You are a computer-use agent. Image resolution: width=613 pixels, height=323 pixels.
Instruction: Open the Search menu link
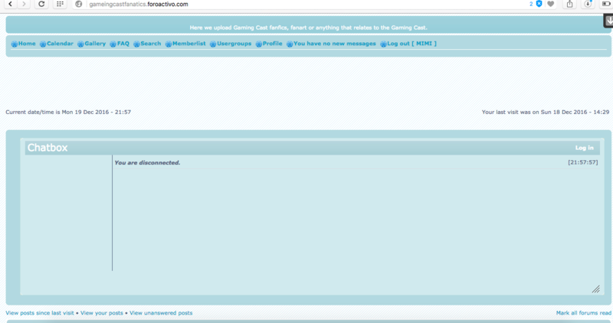coord(150,44)
